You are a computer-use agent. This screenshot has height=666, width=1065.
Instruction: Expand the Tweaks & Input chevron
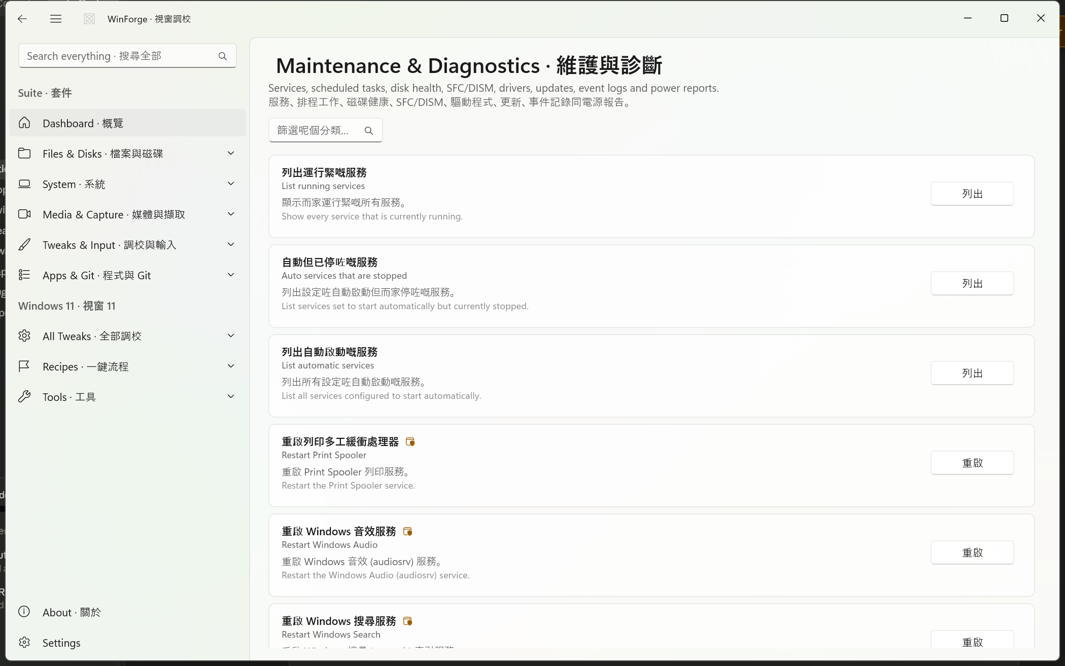coord(231,244)
